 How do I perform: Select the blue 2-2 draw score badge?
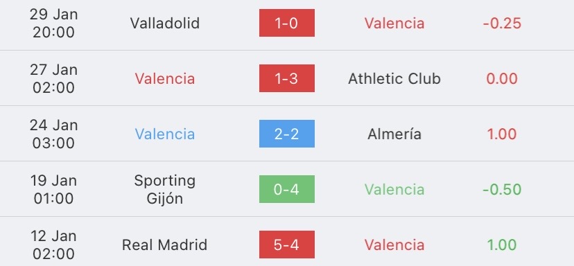click(x=286, y=134)
